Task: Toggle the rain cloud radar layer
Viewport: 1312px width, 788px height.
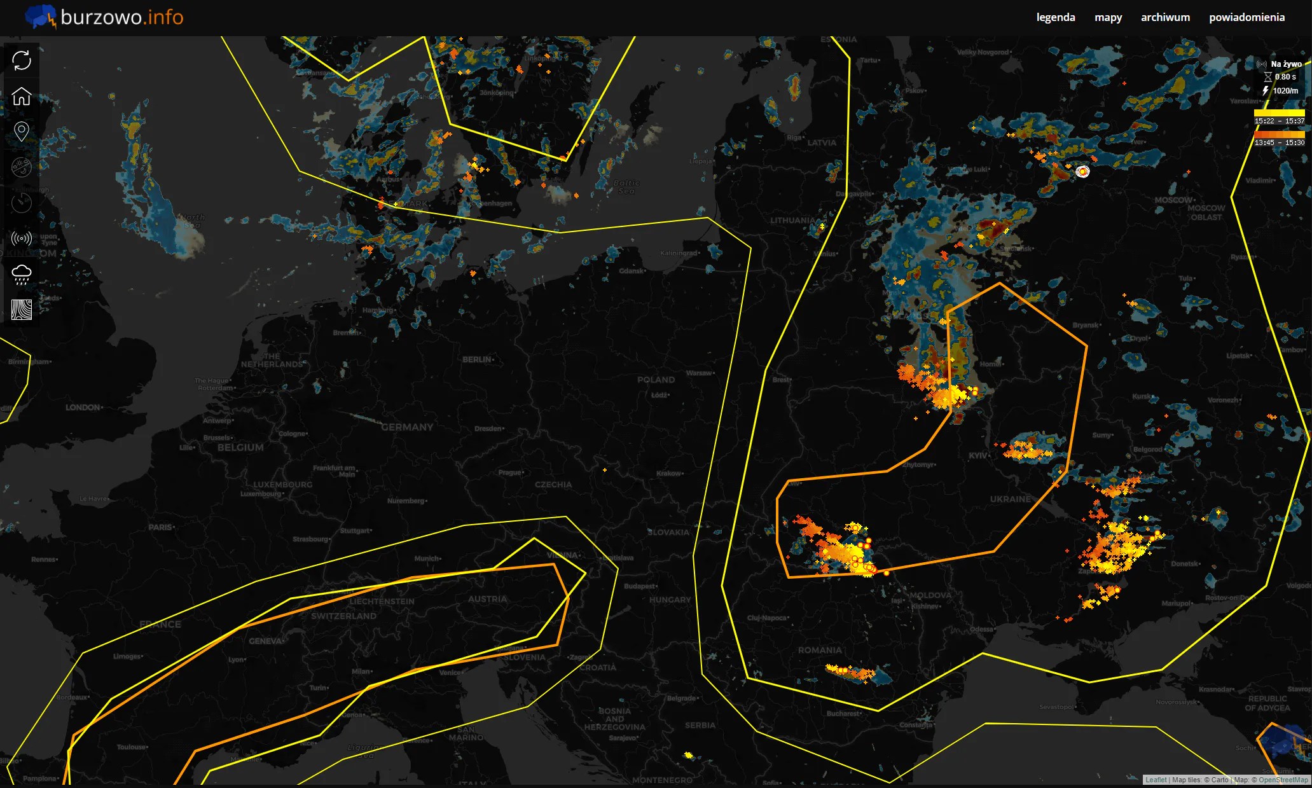Action: pyautogui.click(x=22, y=274)
